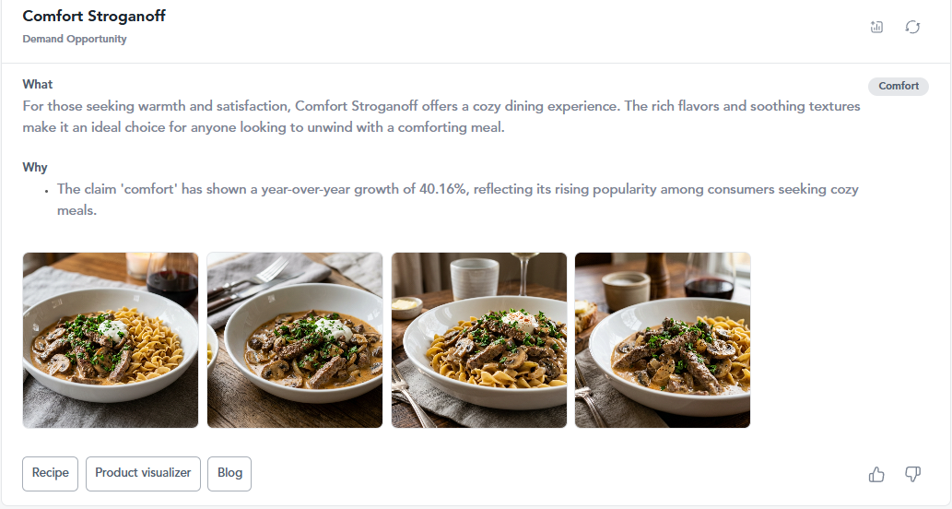
Task: Select fourth stroganoff image with pepper mill
Action: 663,340
